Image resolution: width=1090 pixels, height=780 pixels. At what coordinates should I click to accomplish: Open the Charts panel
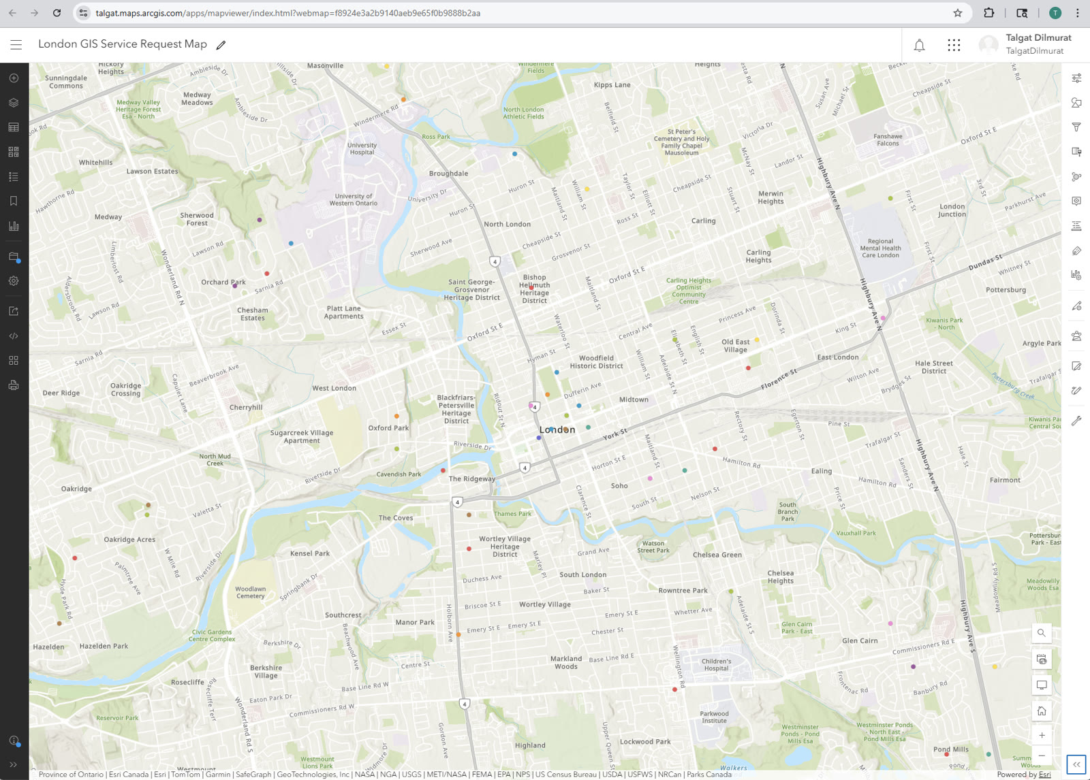pyautogui.click(x=14, y=225)
